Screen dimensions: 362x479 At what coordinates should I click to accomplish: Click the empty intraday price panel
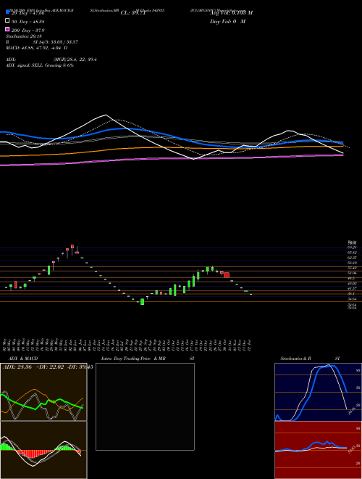click(x=145, y=406)
